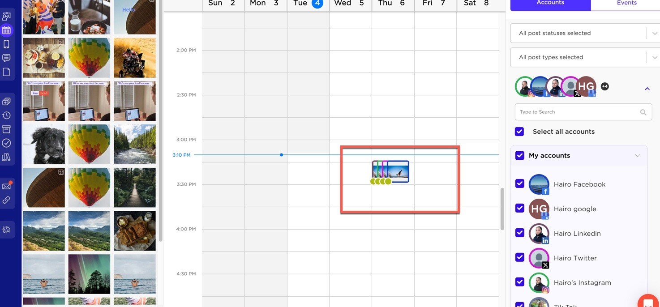Toggle the Select all accounts checkbox
This screenshot has height=307, width=660.
click(519, 132)
